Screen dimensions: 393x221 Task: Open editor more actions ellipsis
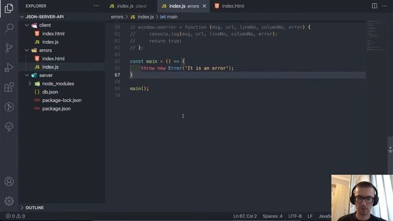(x=384, y=6)
